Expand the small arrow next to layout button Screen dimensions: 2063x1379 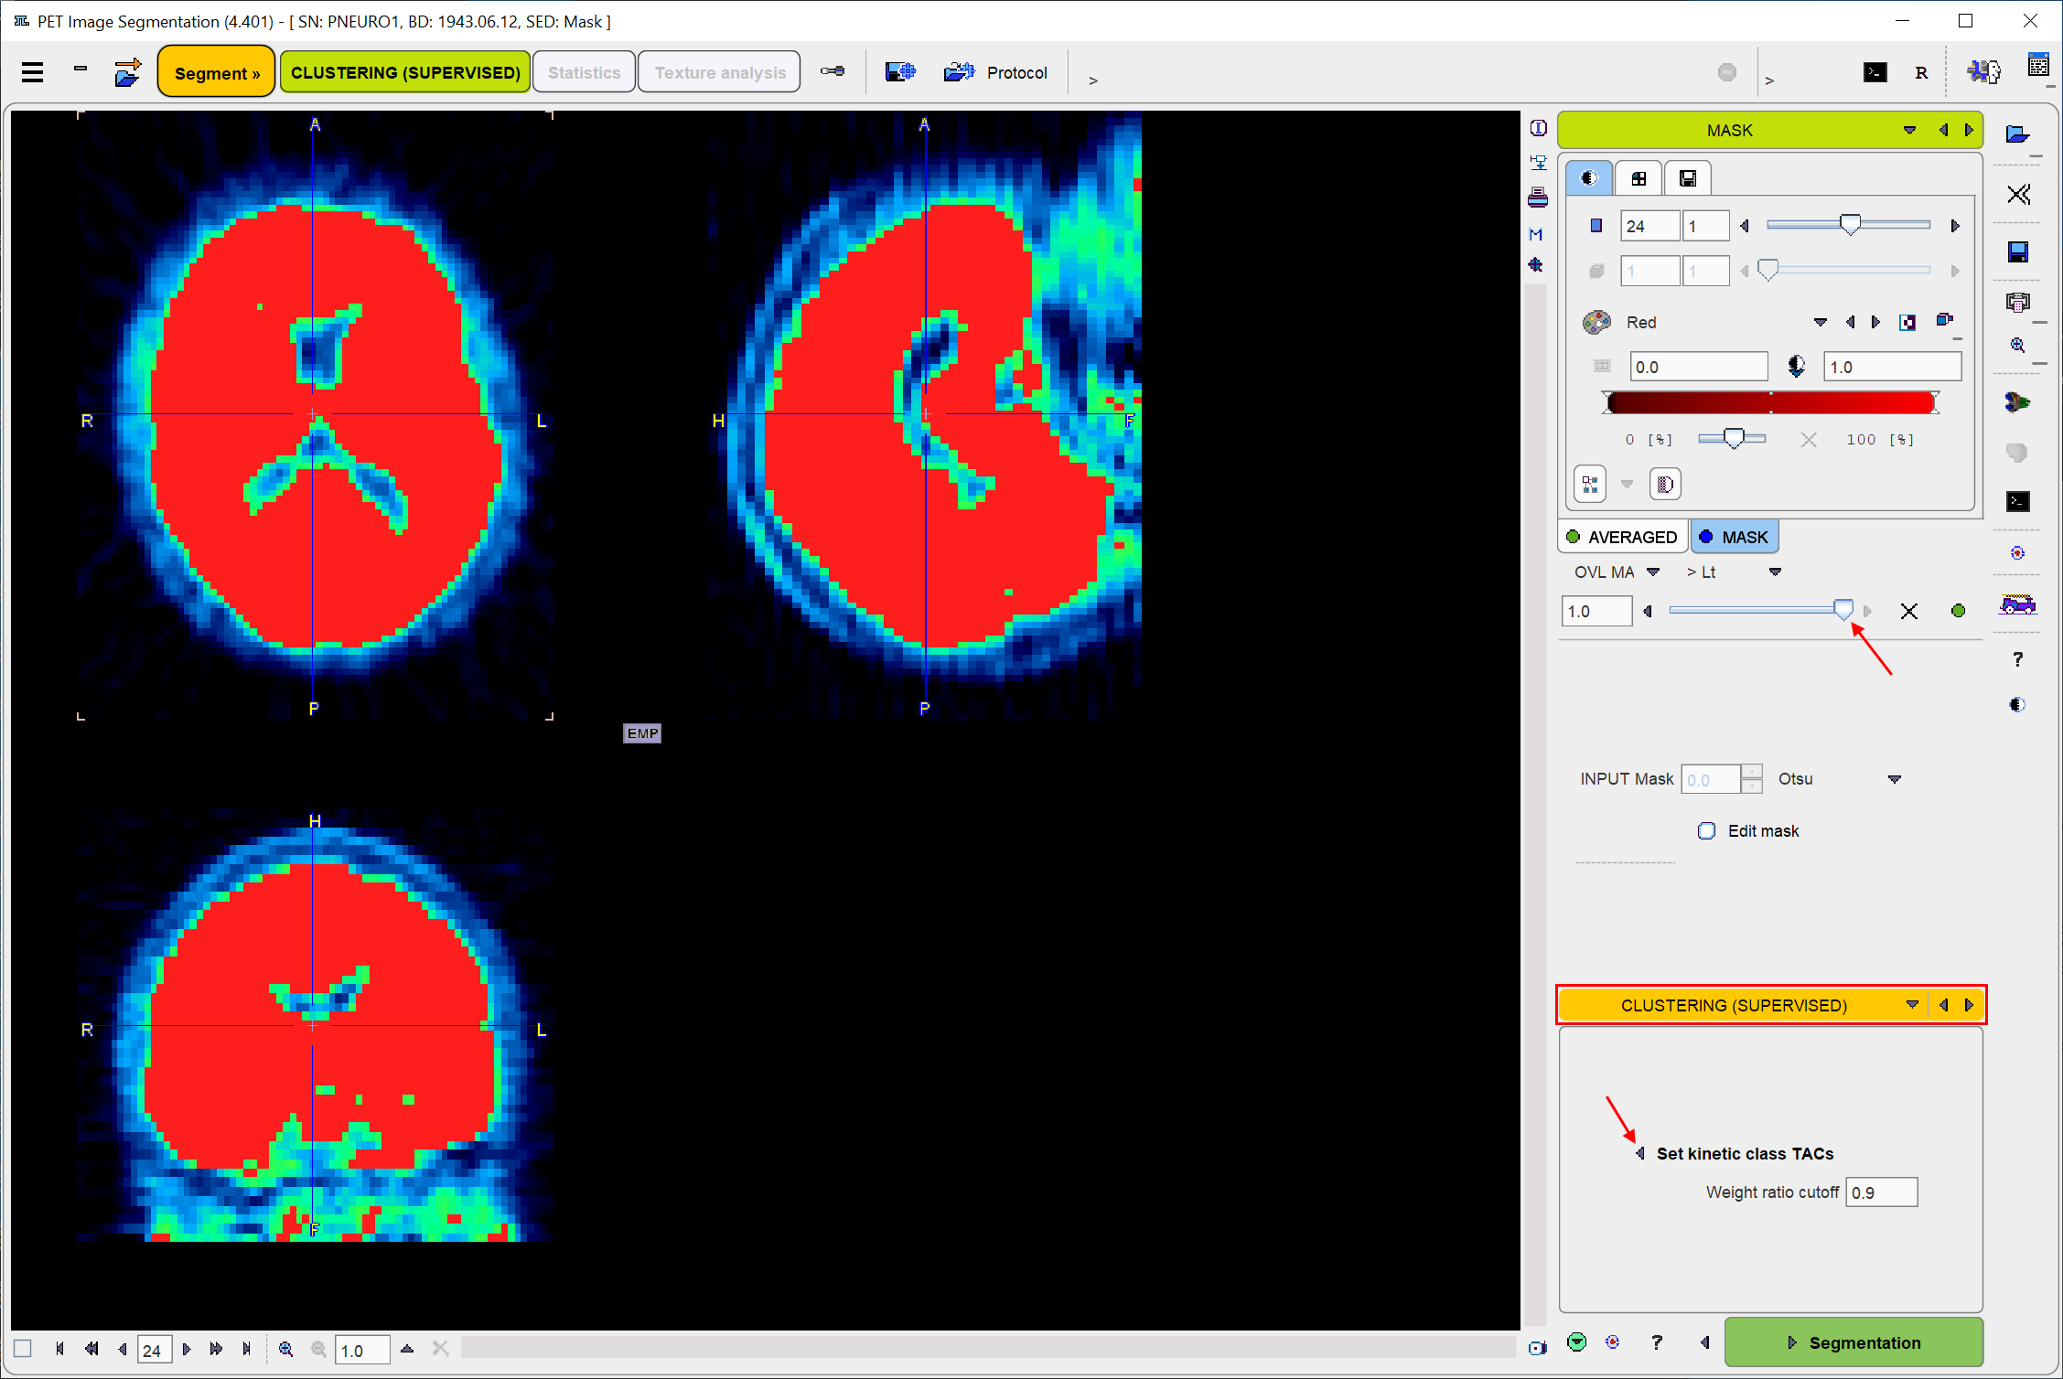[1627, 484]
